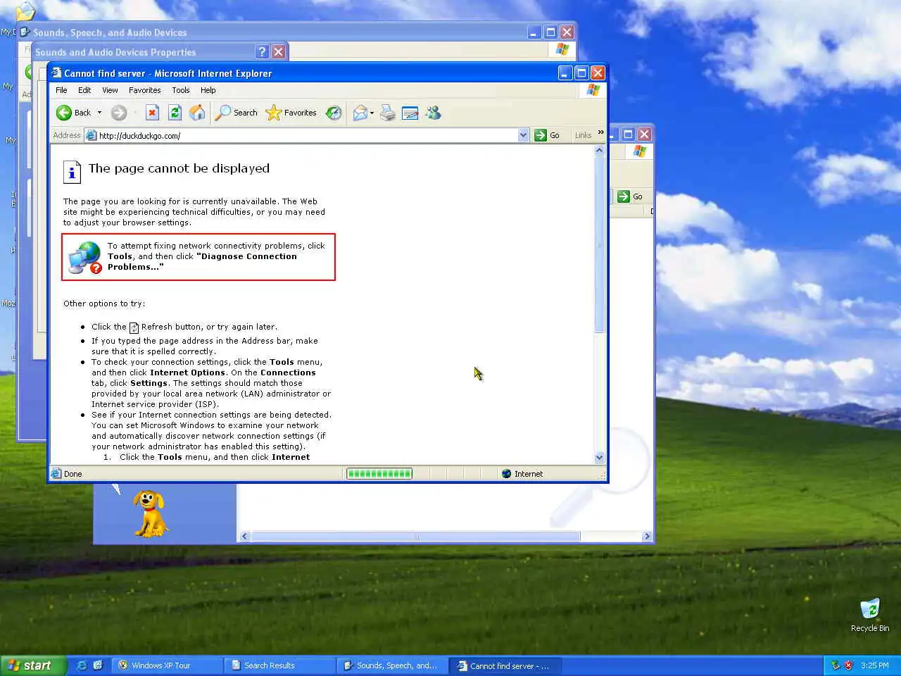Open the Back button history dropdown arrow
Image resolution: width=901 pixels, height=676 pixels.
pyautogui.click(x=99, y=113)
